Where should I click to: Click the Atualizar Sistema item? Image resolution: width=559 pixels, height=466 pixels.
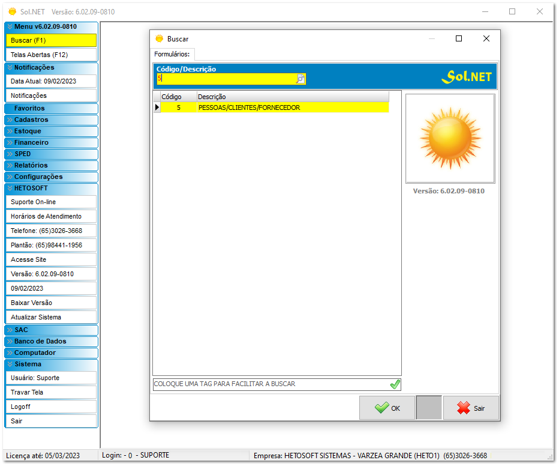51,317
